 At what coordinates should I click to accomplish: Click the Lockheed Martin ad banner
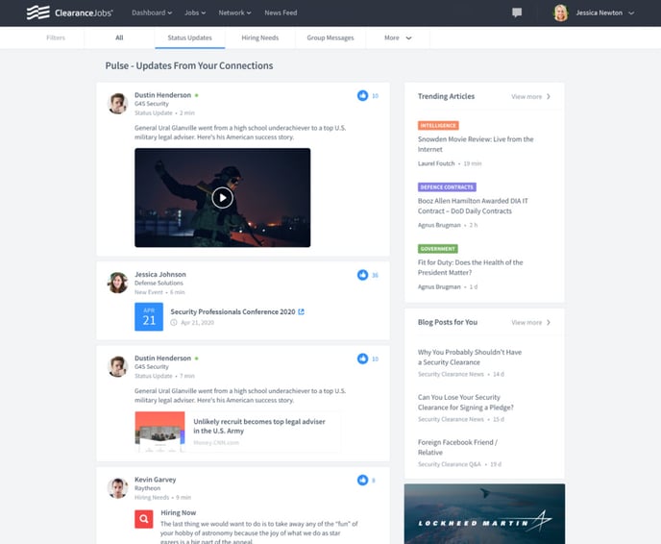(x=484, y=513)
